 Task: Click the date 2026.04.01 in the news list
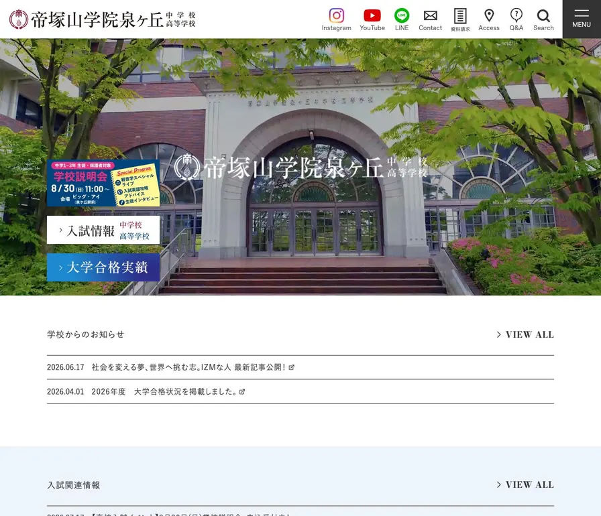[66, 391]
